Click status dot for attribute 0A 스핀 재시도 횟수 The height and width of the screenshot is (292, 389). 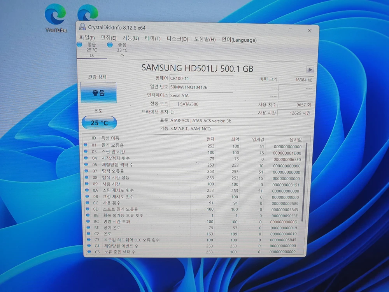click(87, 190)
